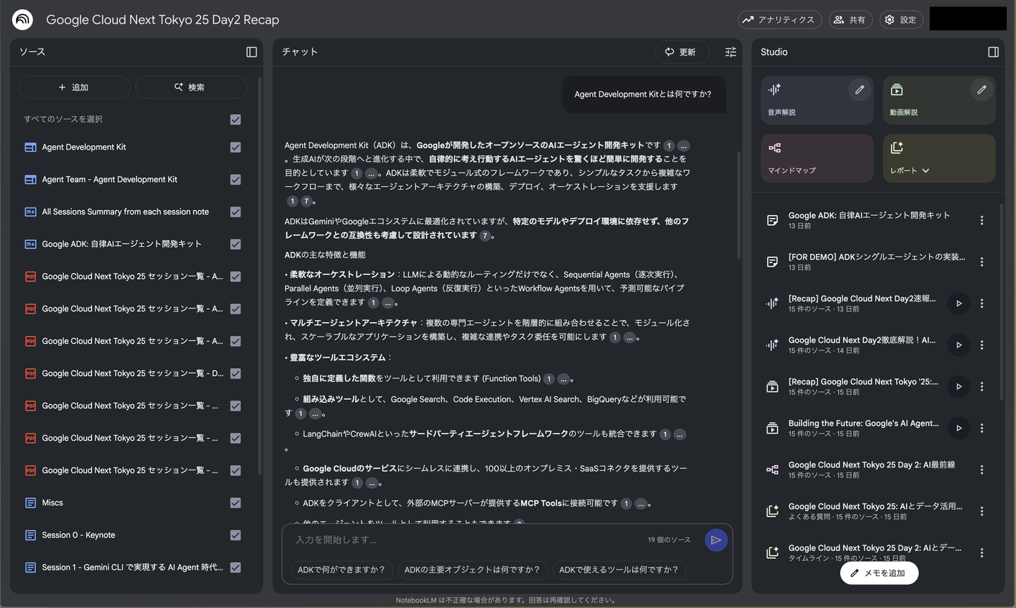
Task: Focus the 入力を開始します chat input field
Action: point(466,540)
